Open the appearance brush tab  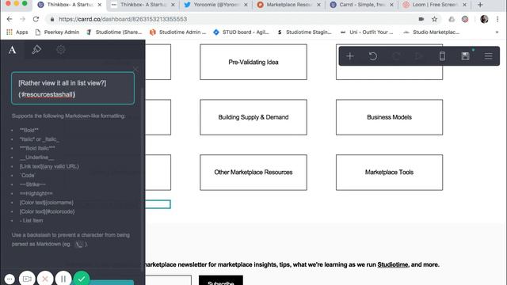coord(36,49)
